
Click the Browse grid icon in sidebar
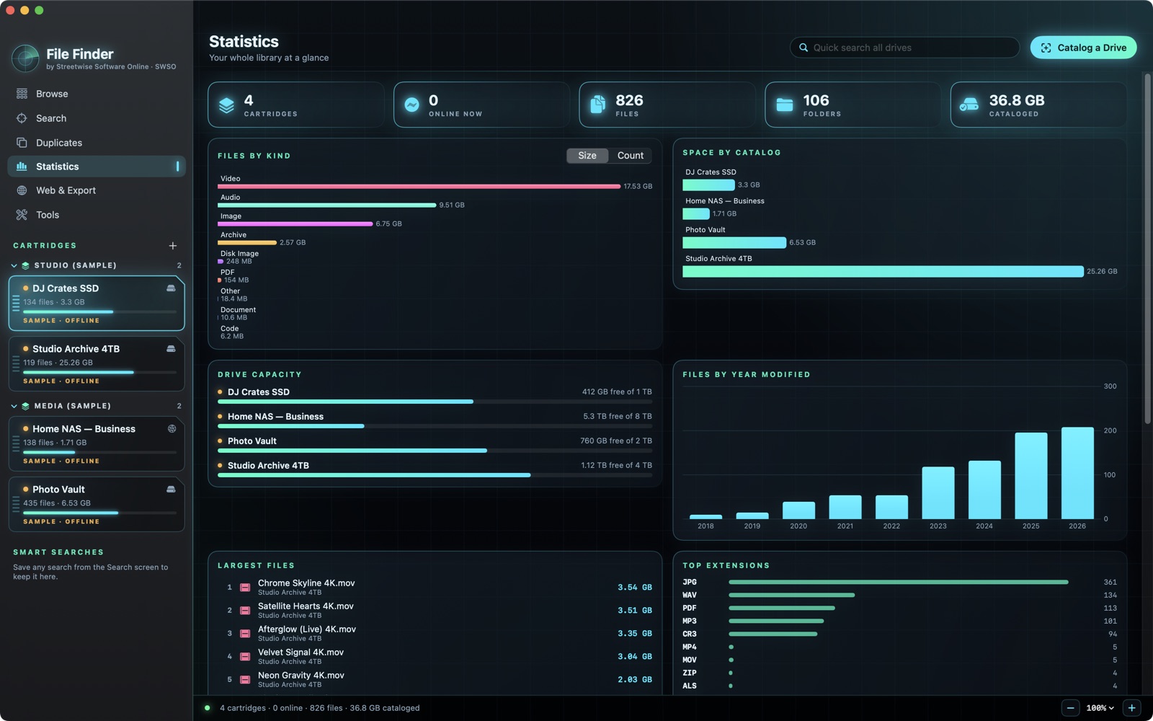22,94
